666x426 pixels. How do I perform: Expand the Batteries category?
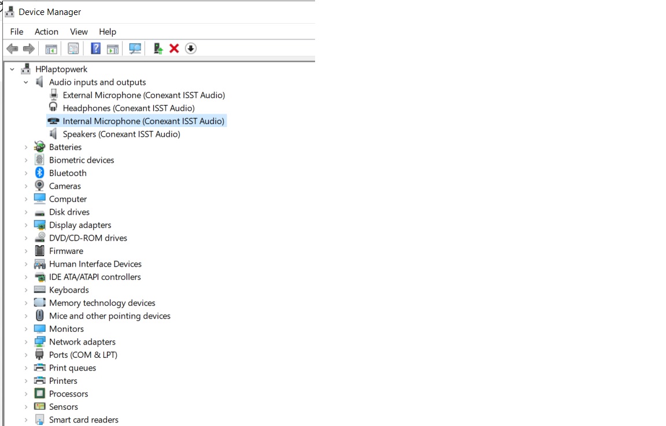pyautogui.click(x=25, y=147)
